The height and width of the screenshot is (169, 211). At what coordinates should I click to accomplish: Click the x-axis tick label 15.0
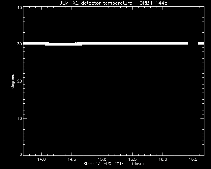102,159
